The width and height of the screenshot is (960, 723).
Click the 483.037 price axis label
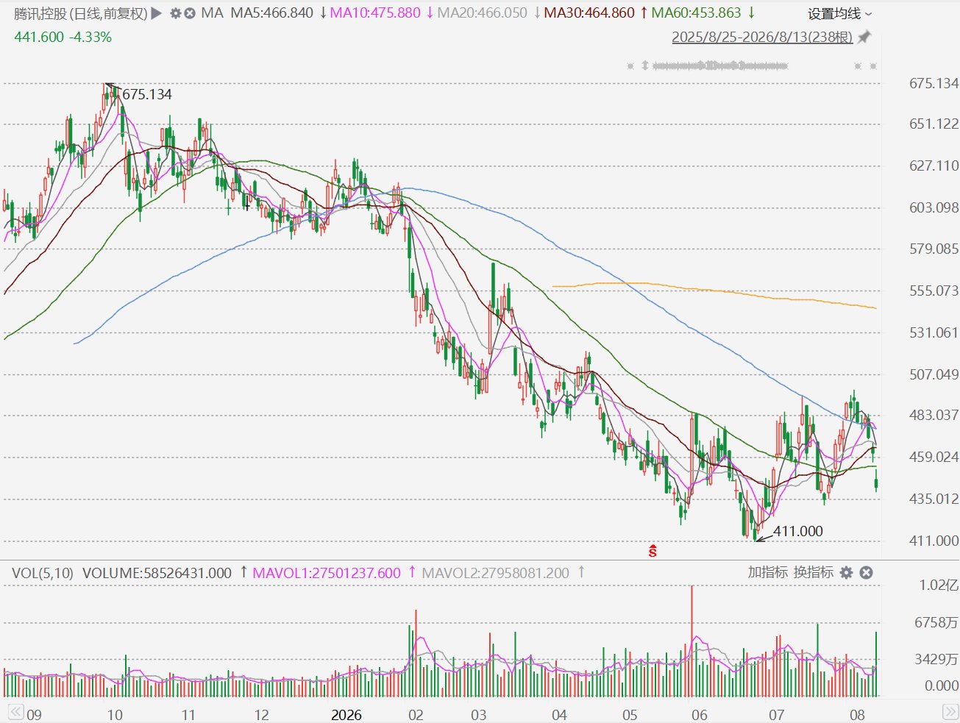tap(934, 415)
